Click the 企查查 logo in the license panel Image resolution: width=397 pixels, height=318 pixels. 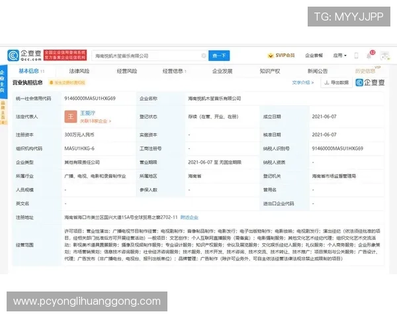pyautogui.click(x=370, y=82)
